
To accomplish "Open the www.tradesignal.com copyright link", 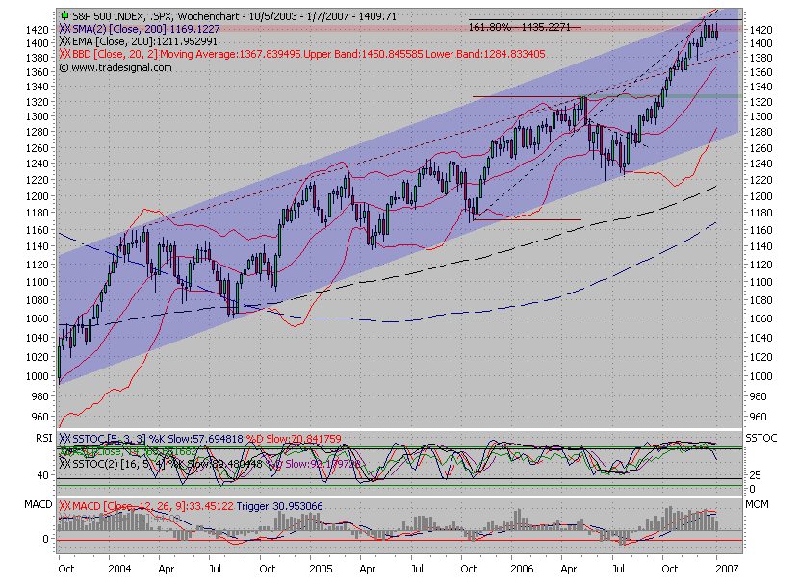I will pos(116,67).
